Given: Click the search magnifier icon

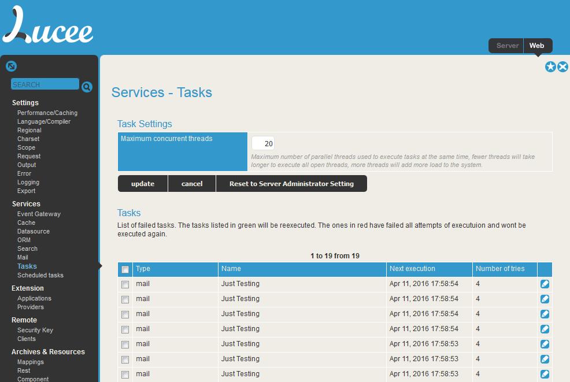Looking at the screenshot, I should [87, 87].
